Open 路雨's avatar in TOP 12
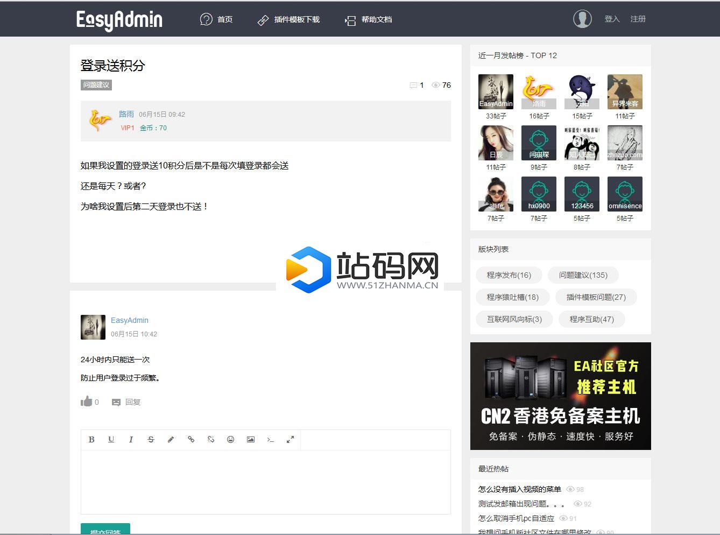Image resolution: width=720 pixels, height=535 pixels. pyautogui.click(x=539, y=91)
